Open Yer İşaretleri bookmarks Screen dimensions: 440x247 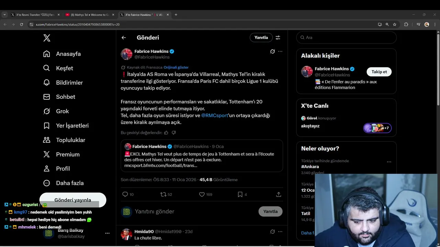point(66,126)
